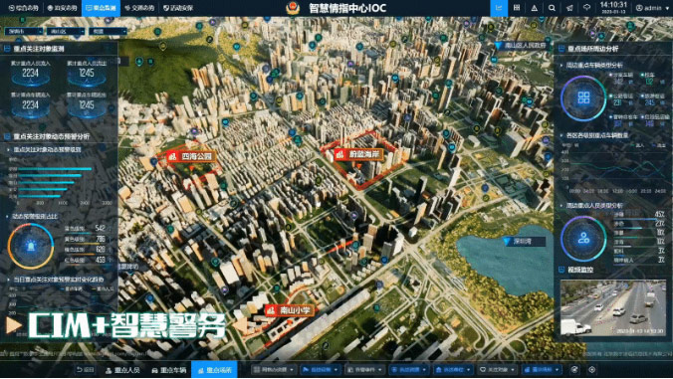Click the 南山小学 map marker label

click(x=290, y=310)
